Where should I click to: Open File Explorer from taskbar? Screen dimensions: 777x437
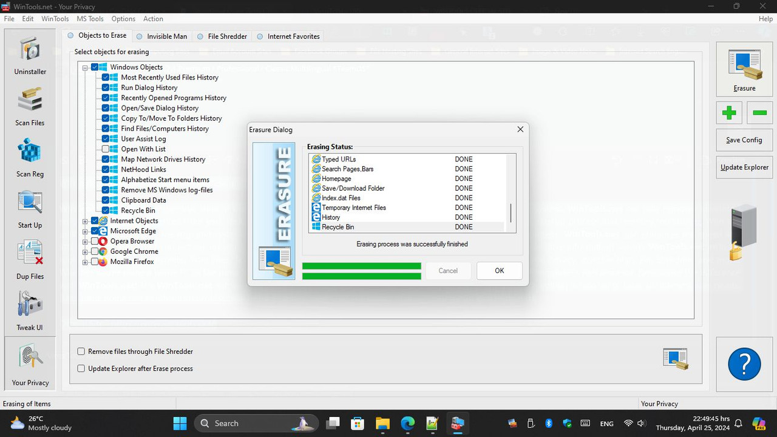pos(382,423)
